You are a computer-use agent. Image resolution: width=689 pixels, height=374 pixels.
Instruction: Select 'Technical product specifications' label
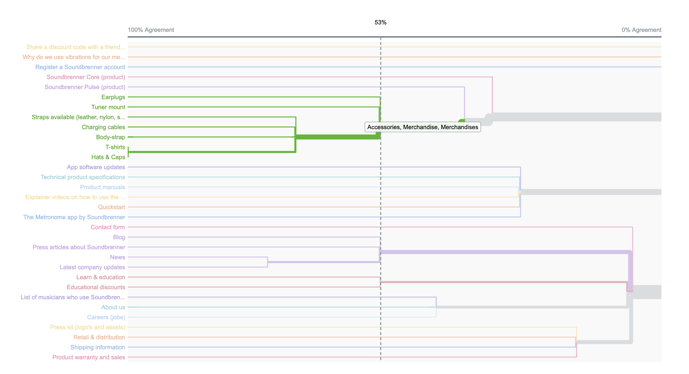pyautogui.click(x=83, y=177)
